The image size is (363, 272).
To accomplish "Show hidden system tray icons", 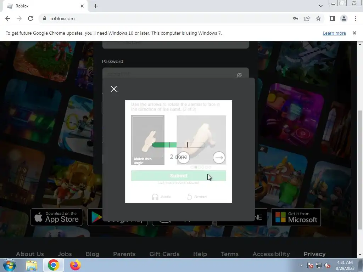I will pyautogui.click(x=301, y=265).
